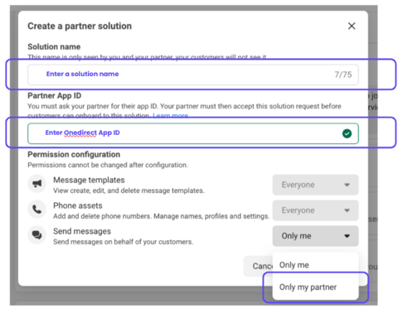Click the Send messages chat icon
This screenshot has height=309, width=398.
tap(36, 235)
